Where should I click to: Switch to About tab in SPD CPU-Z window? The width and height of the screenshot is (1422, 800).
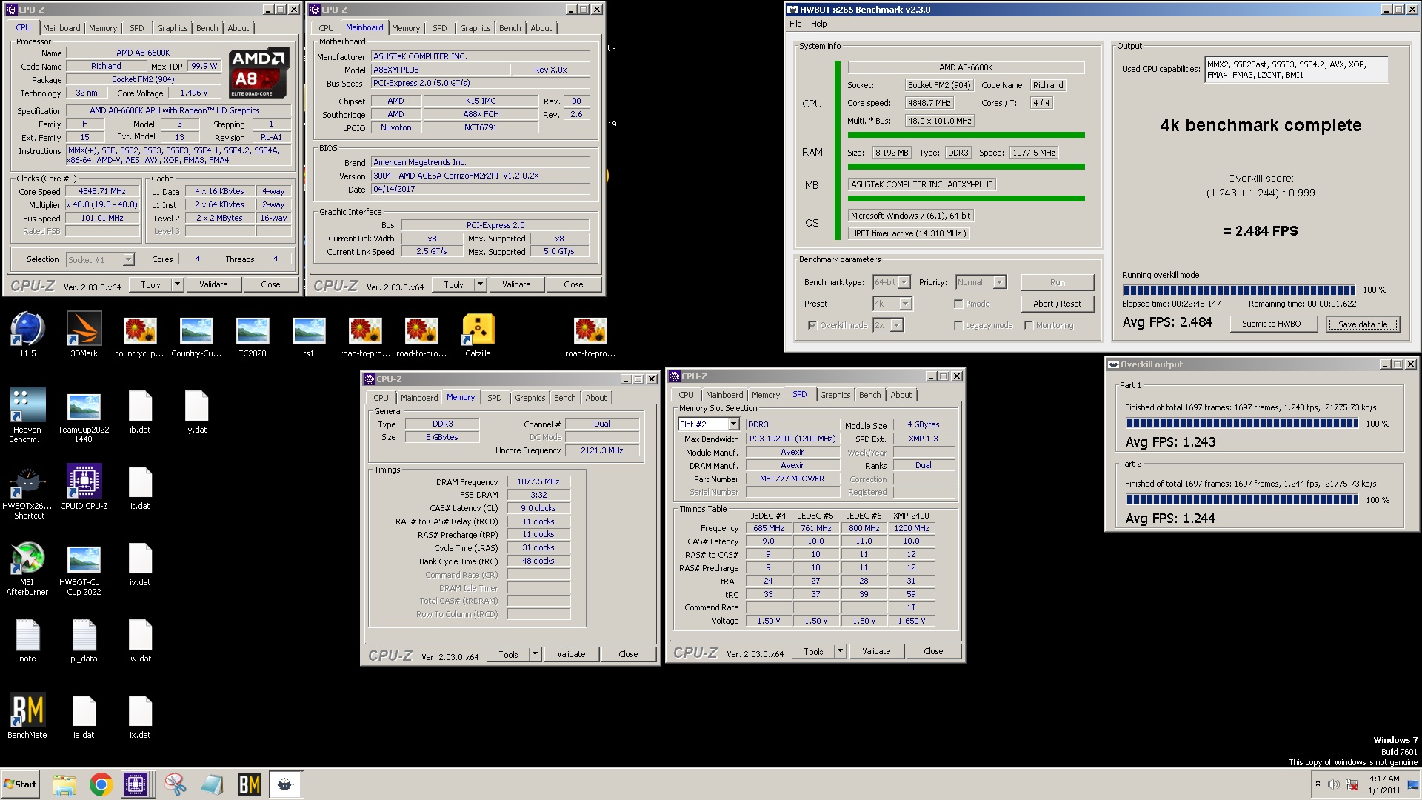tap(901, 395)
